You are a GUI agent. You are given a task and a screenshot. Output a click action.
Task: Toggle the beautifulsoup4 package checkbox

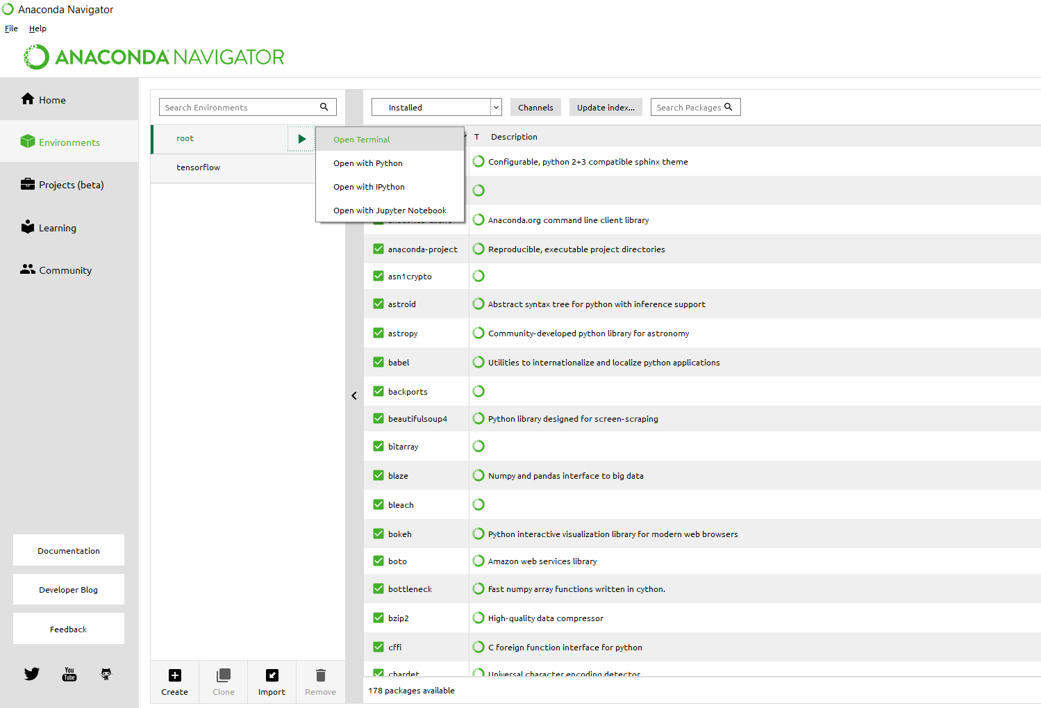378,418
